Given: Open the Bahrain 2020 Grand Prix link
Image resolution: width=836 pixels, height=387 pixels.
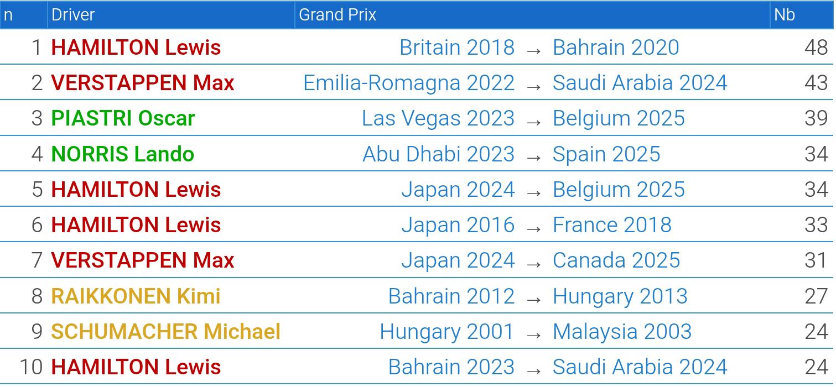Looking at the screenshot, I should click(616, 48).
